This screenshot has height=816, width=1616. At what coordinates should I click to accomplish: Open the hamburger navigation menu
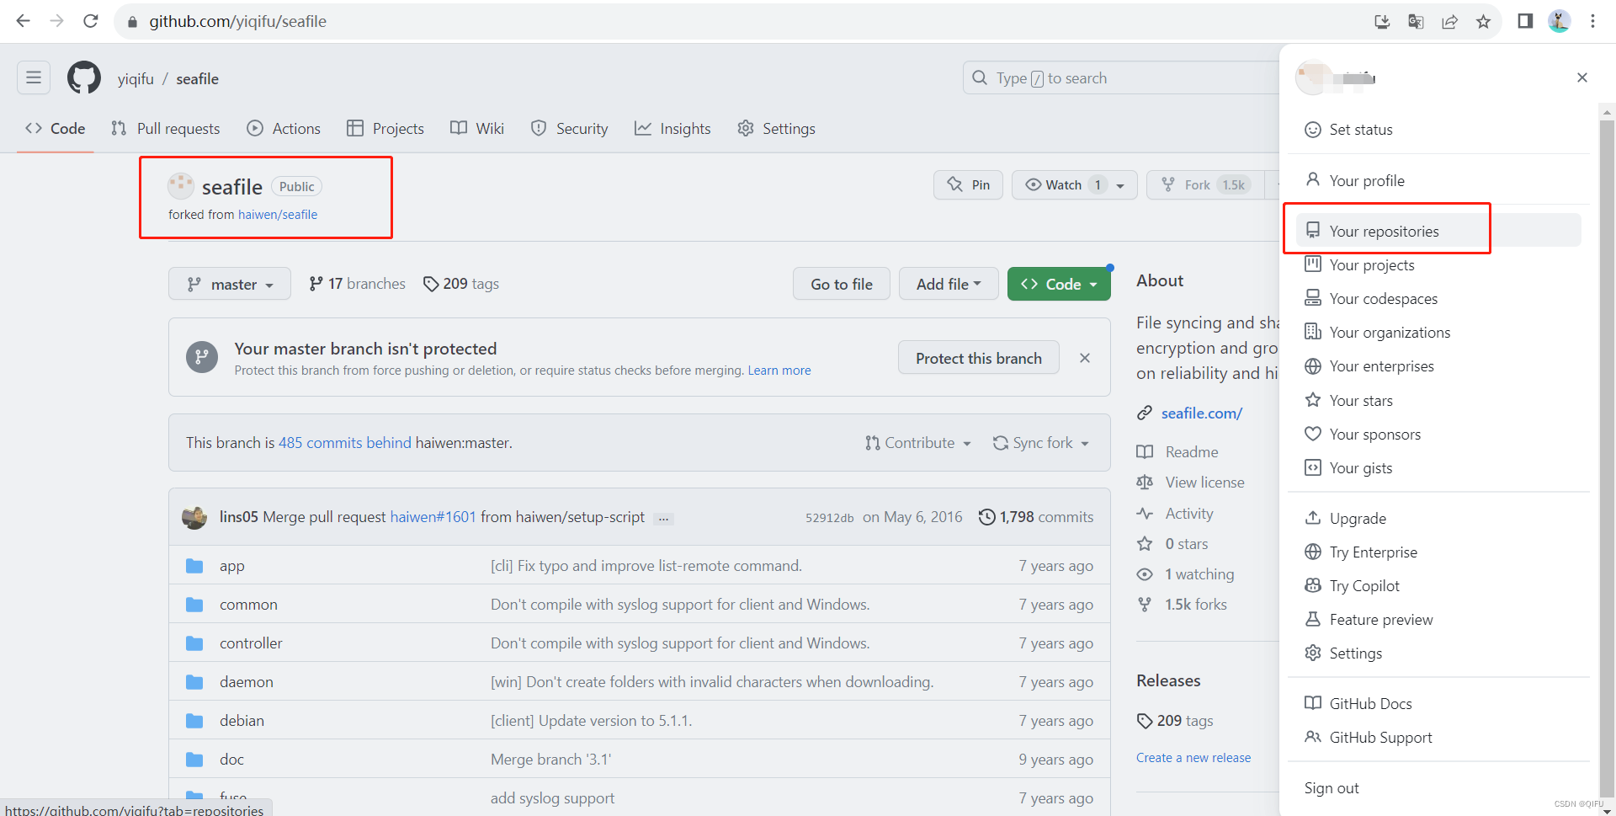pos(33,77)
